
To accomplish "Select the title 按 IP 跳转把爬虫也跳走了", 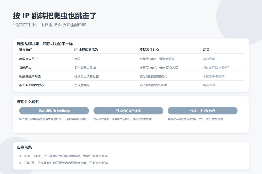I will pos(55,16).
